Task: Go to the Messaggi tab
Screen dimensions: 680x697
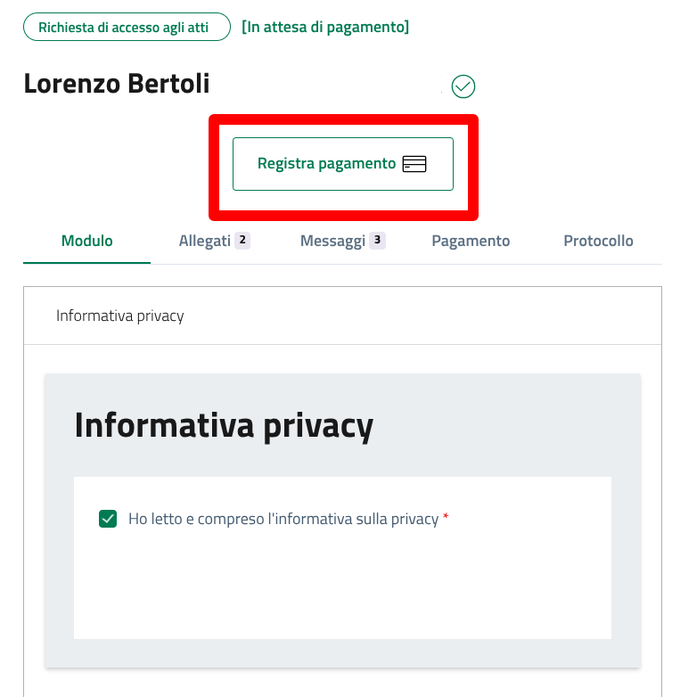Action: tap(332, 241)
